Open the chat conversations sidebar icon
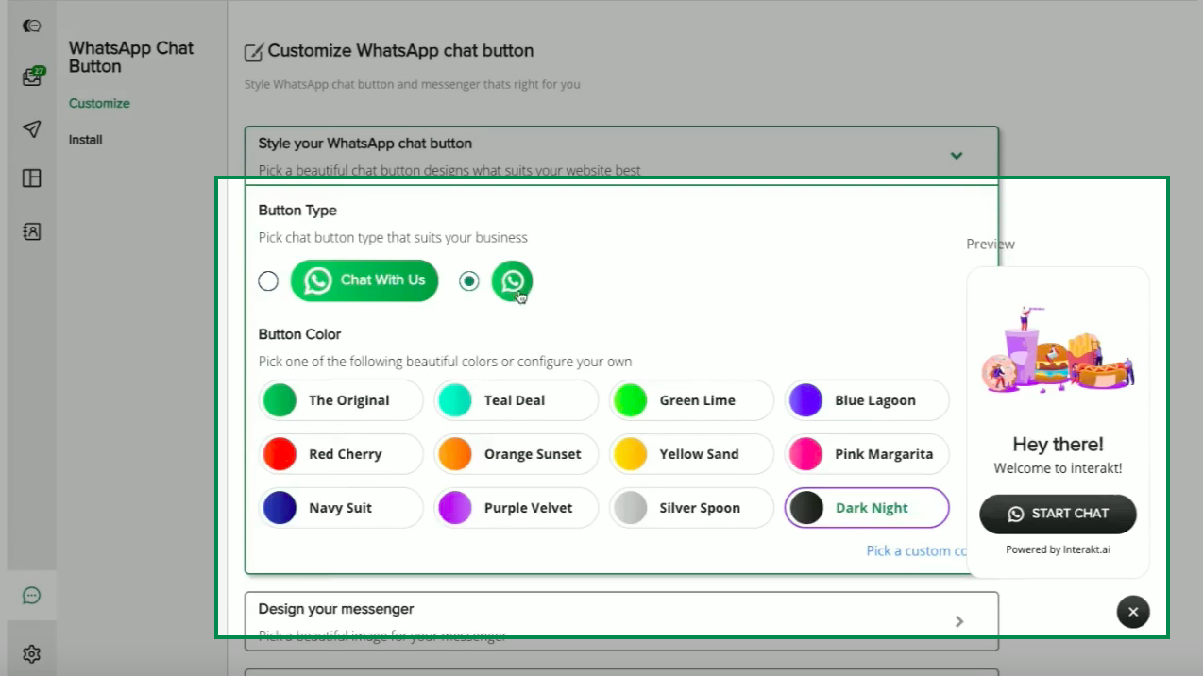Viewport: 1203px width, 676px height. (31, 26)
